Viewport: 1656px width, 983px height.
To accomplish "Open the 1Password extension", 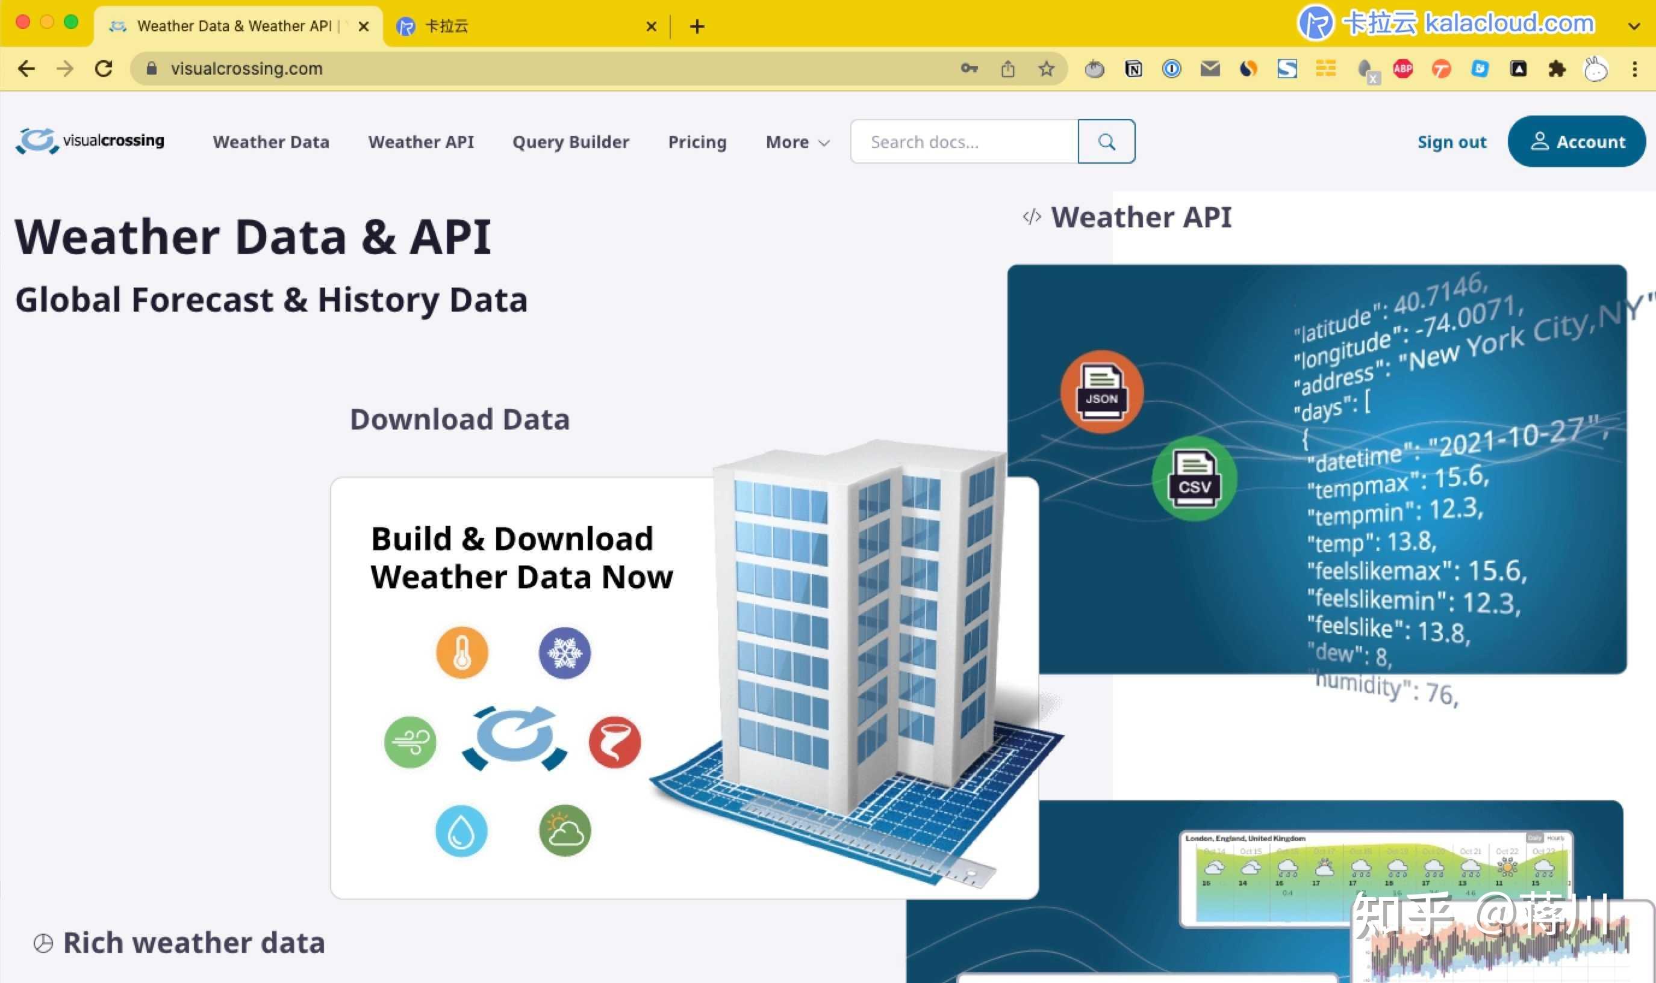I will click(x=1172, y=68).
